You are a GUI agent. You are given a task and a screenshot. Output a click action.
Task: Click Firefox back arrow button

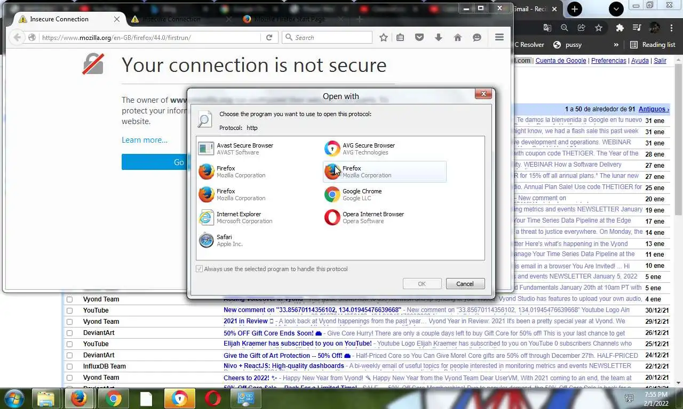click(17, 37)
